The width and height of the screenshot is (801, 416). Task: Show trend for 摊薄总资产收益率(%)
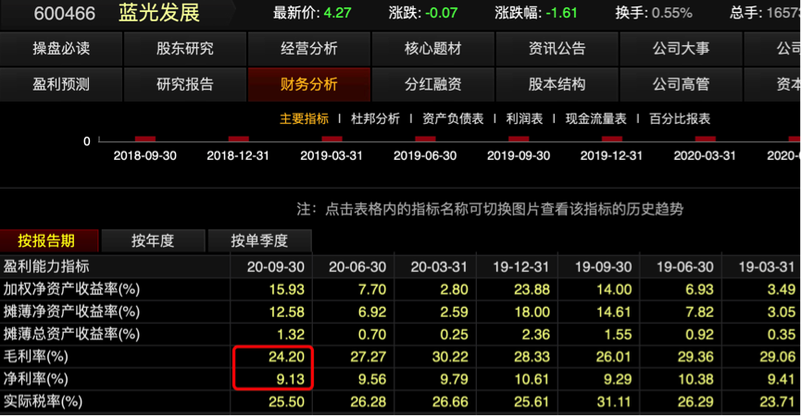pos(71,334)
